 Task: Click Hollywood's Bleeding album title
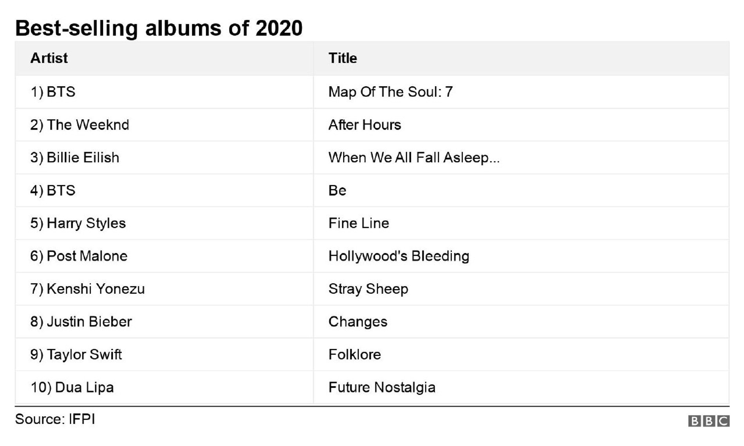(399, 256)
